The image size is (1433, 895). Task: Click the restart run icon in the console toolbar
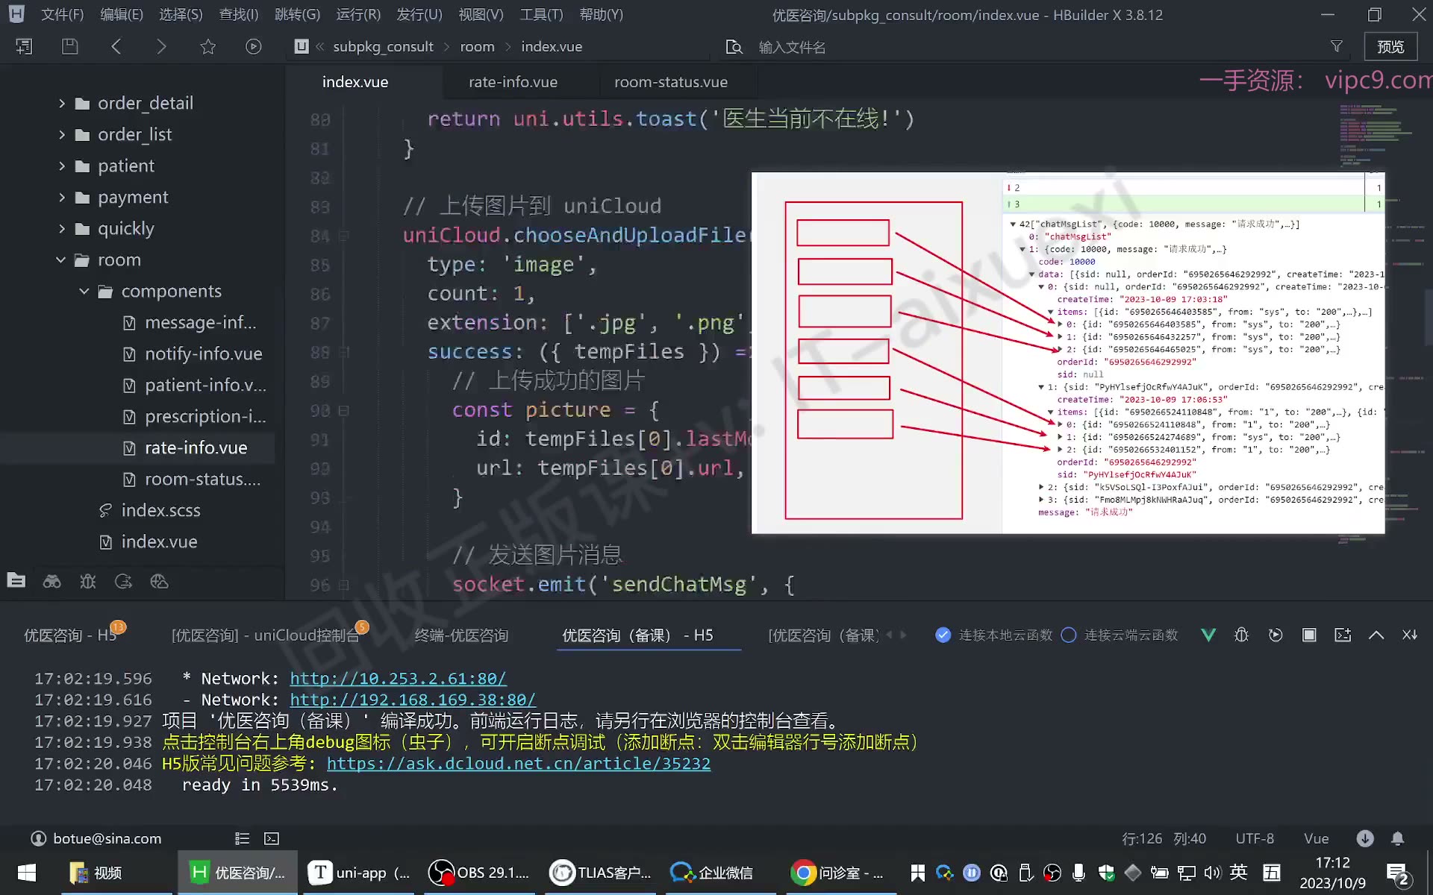(x=1276, y=635)
